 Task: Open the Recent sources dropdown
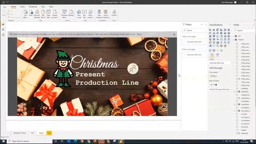pyautogui.click(x=55, y=14)
